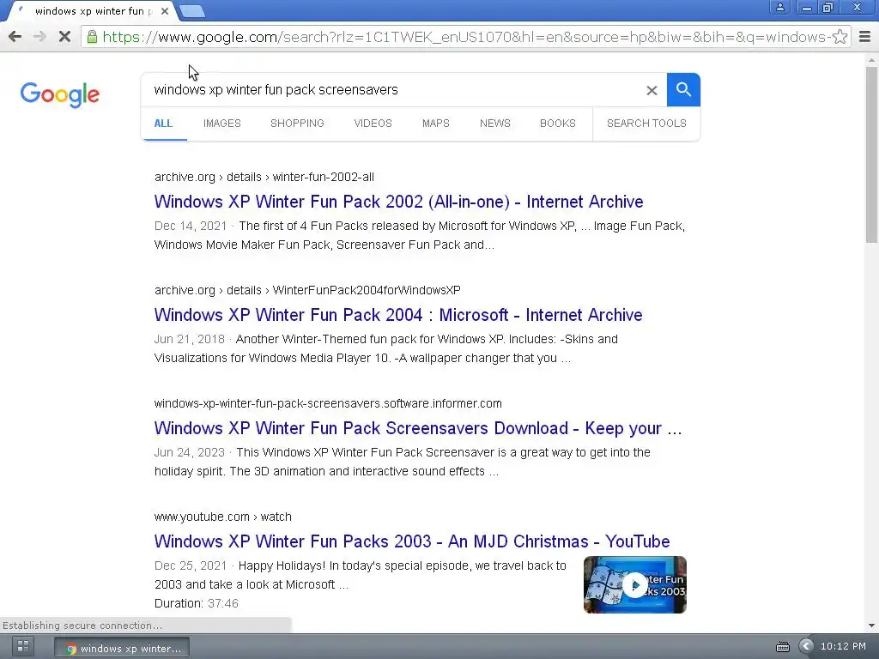Switch to the MAPS tab

click(435, 124)
